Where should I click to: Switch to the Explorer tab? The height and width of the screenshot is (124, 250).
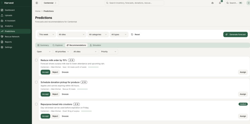58,45
